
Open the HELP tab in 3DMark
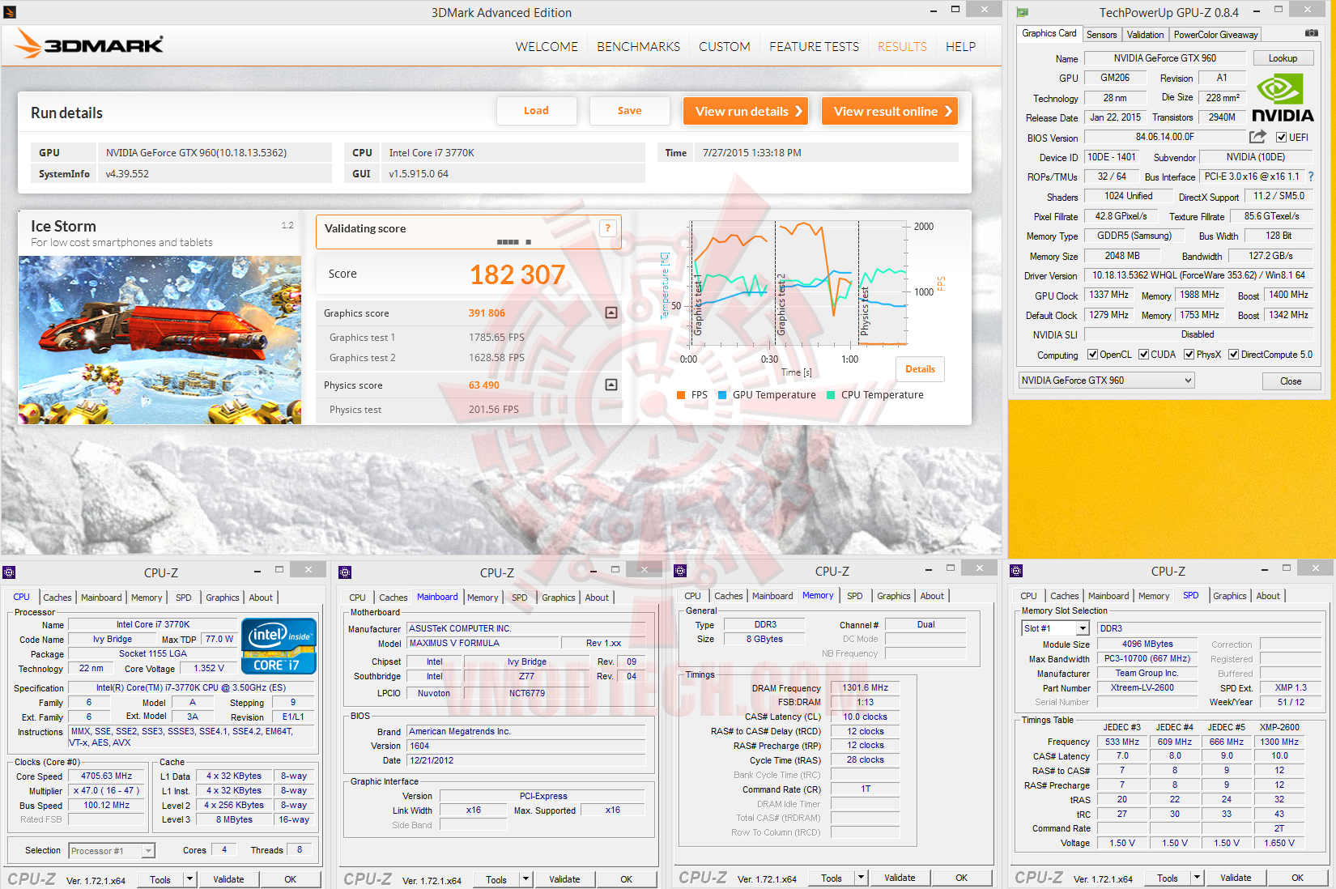click(x=960, y=47)
